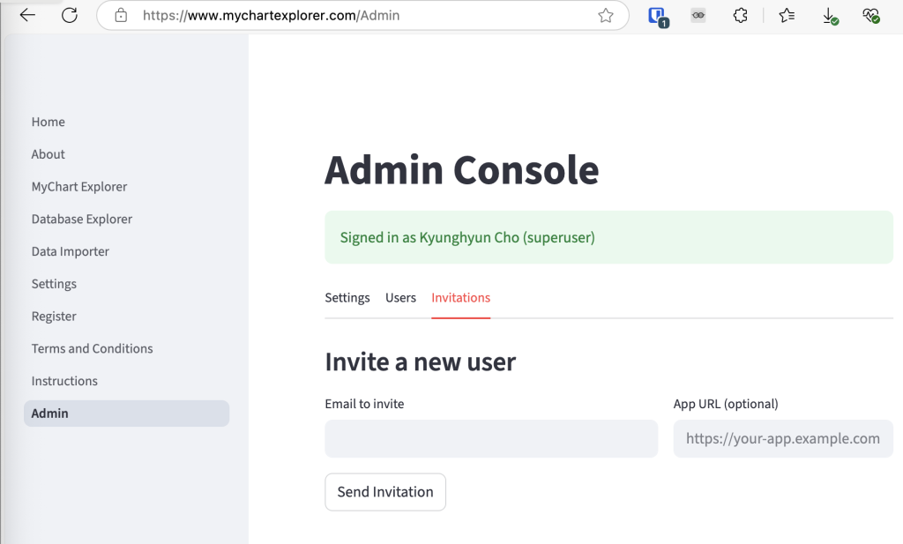This screenshot has width=903, height=544.
Task: Go to Database Explorer in sidebar
Action: tap(81, 219)
